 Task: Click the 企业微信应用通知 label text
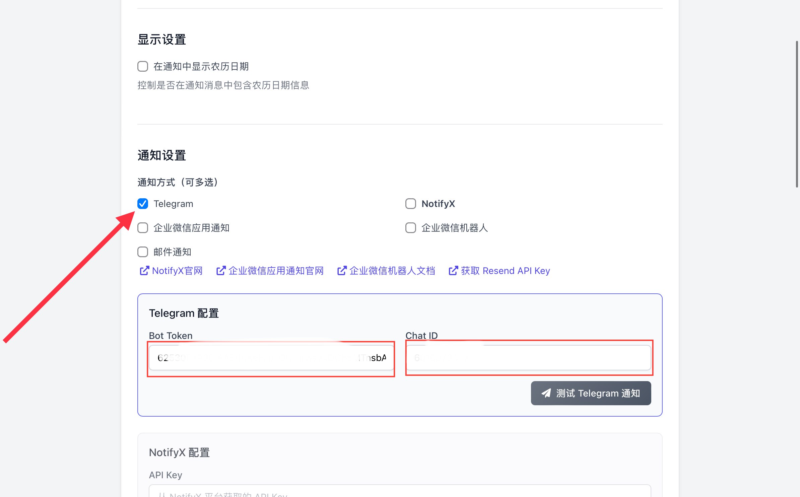(x=192, y=228)
